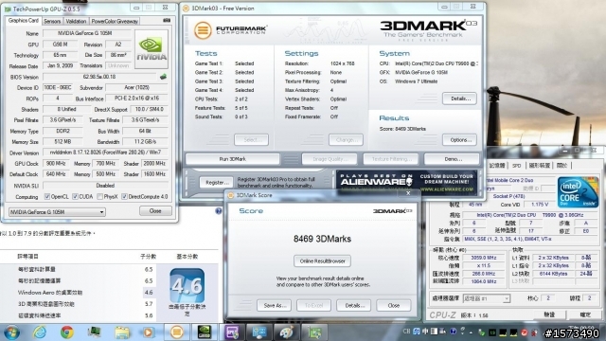Click the Change... button under Settings

(x=346, y=140)
